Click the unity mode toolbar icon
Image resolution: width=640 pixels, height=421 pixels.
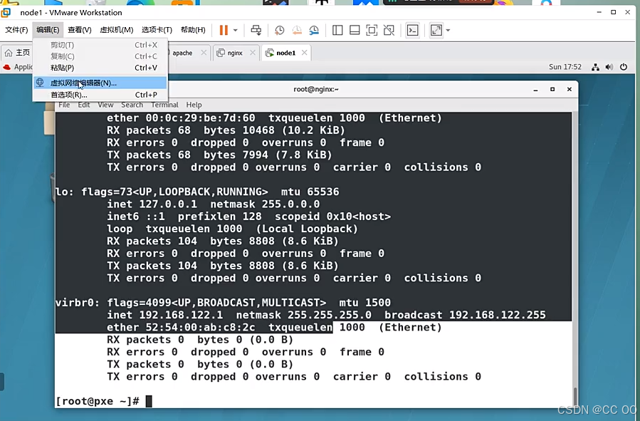tap(389, 30)
